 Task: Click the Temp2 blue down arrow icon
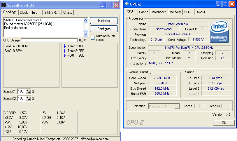coord(65,51)
